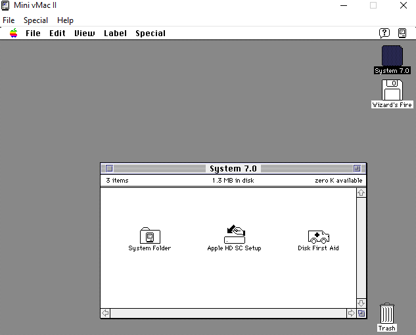Screen dimensions: 416x335
Task: Click the System 7.0 window title text
Action: 233,169
